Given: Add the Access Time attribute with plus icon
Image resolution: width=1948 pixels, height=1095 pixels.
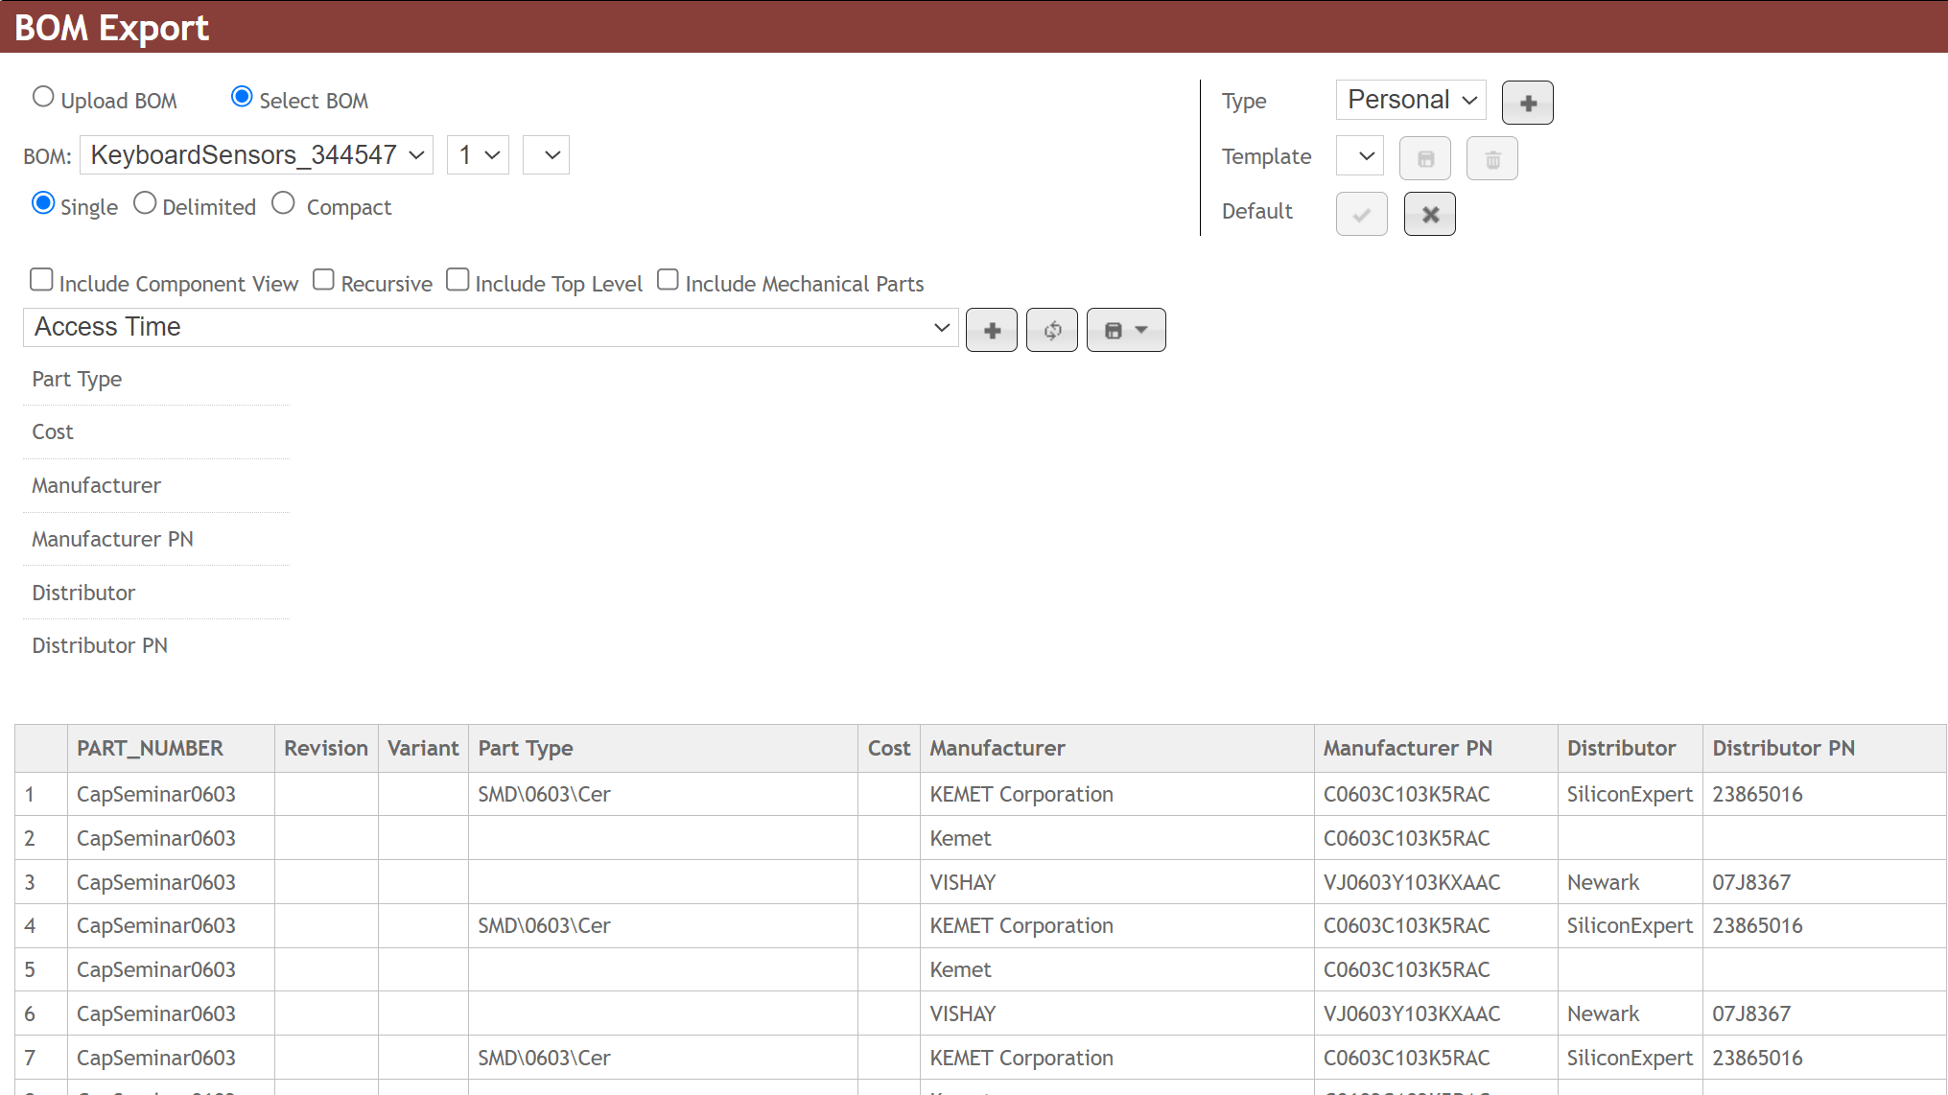Looking at the screenshot, I should 991,331.
